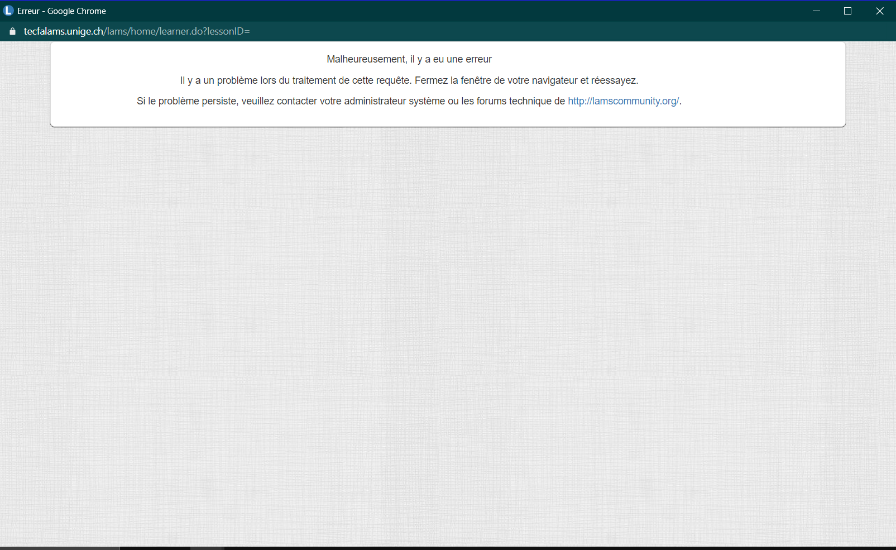Close the Erreur Chrome window
The image size is (896, 550).
click(880, 11)
